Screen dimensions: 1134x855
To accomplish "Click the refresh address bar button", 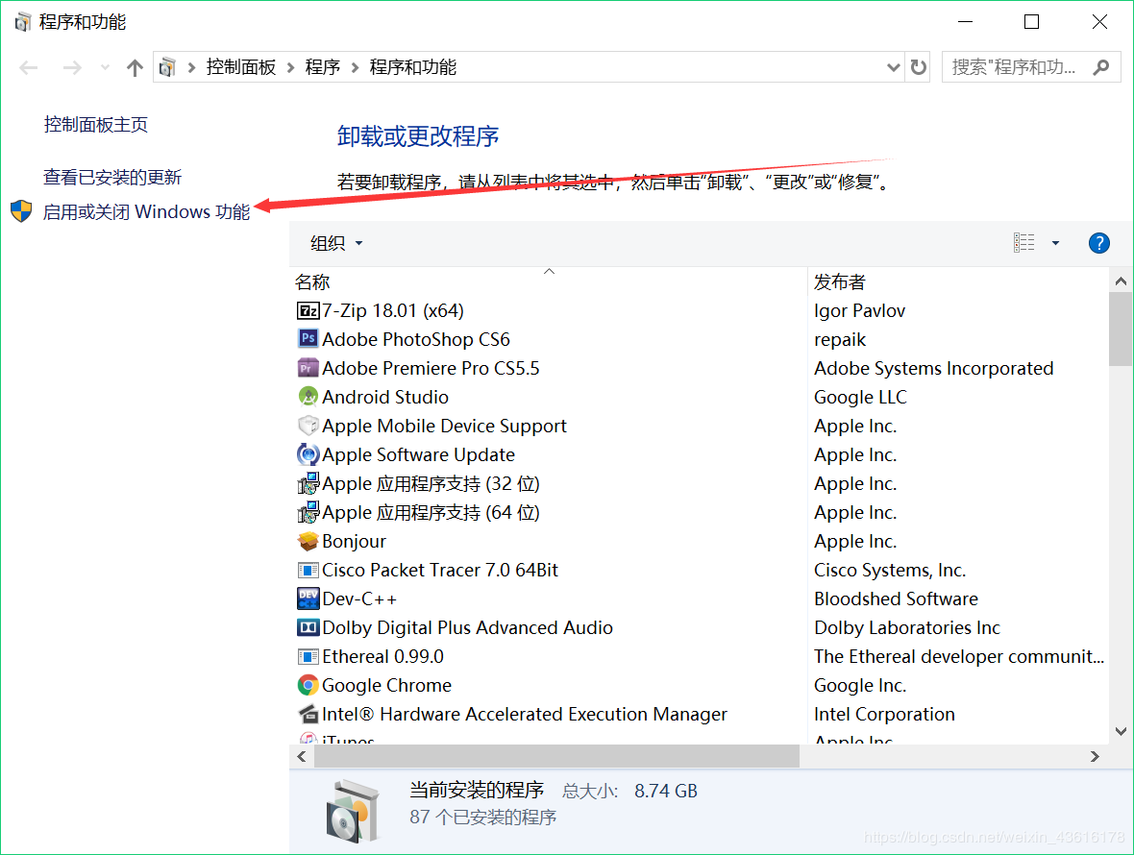I will 919,67.
